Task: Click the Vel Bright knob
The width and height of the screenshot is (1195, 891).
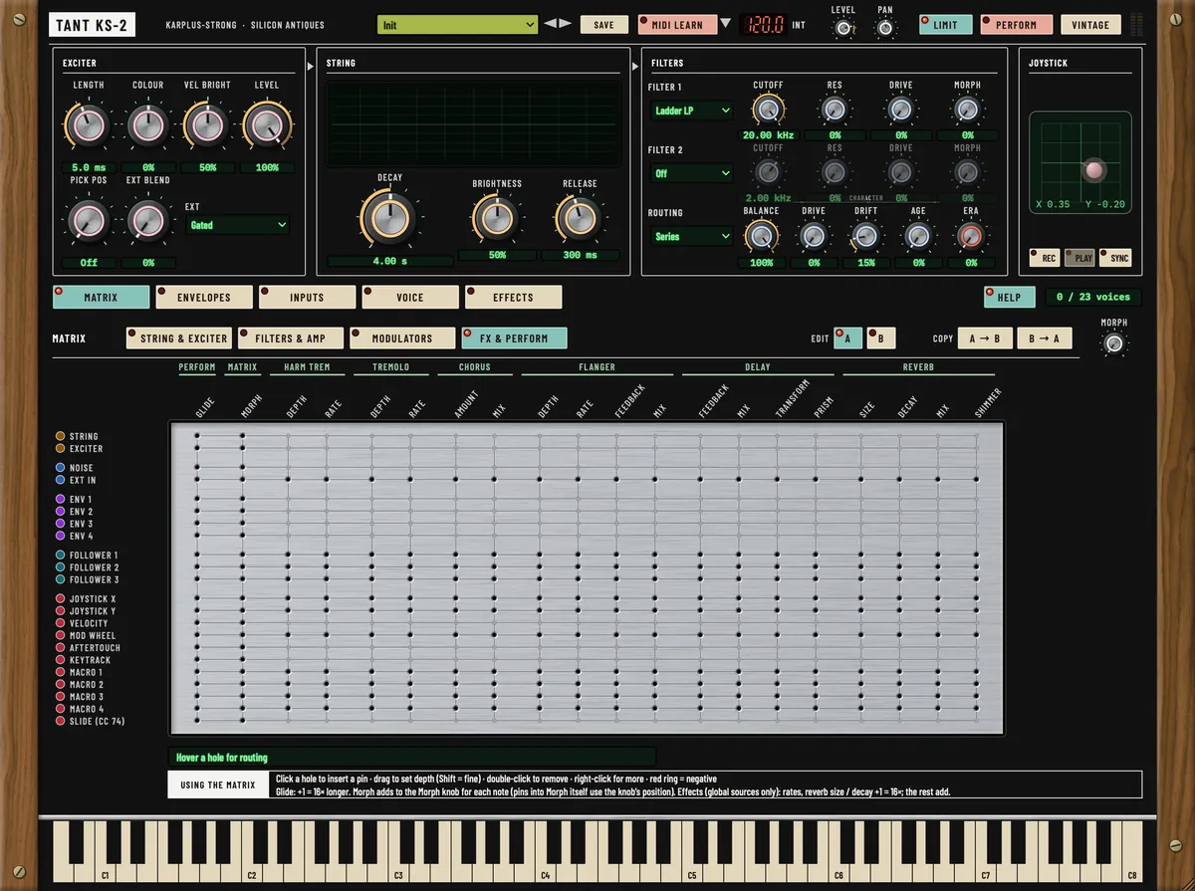Action: [207, 125]
